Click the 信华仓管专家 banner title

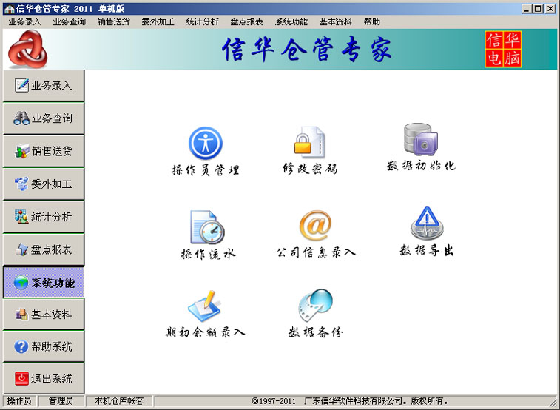coord(307,49)
